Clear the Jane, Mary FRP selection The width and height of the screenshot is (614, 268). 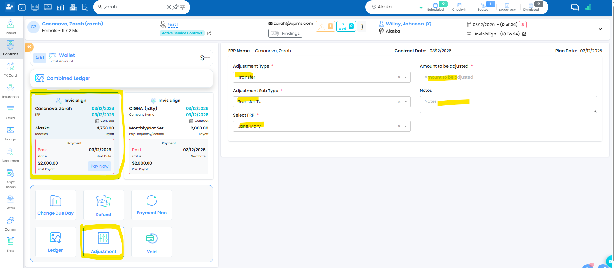coord(399,126)
